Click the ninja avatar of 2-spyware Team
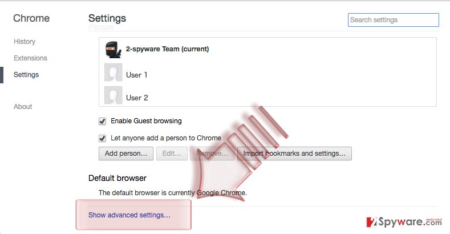 point(113,50)
